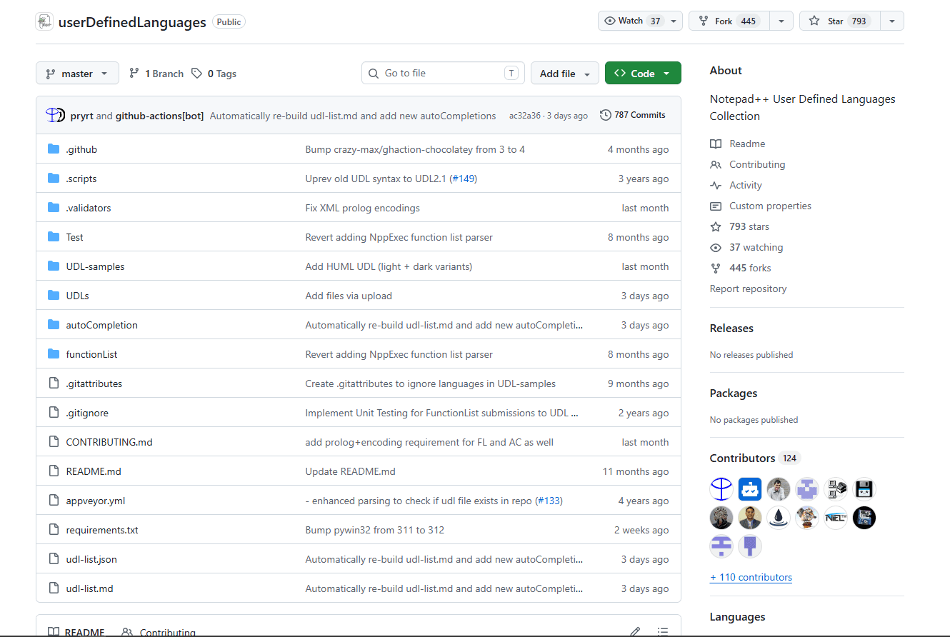Expand the Watch notification options arrow

pyautogui.click(x=674, y=21)
